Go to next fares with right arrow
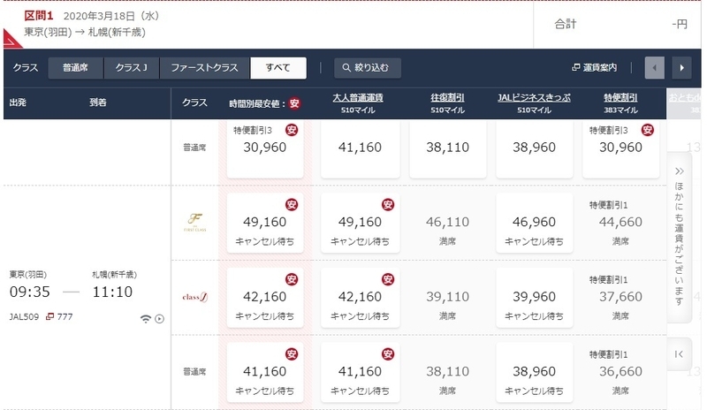 681,68
